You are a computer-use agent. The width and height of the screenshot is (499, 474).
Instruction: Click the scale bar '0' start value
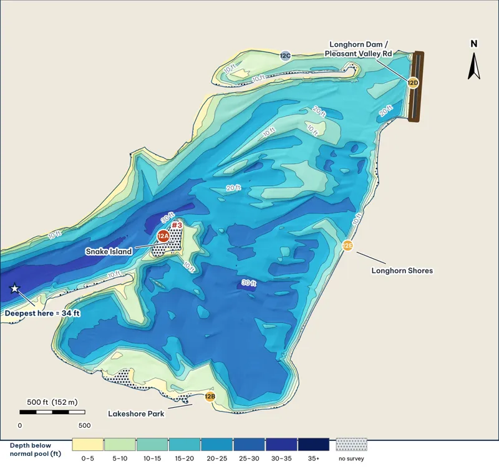tap(20, 425)
